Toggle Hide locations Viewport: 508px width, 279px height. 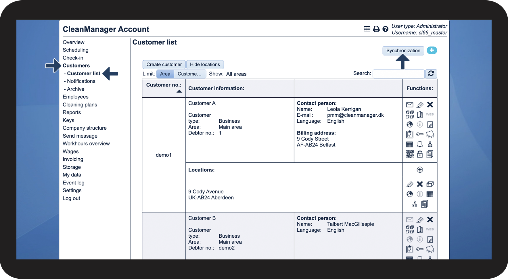pos(205,64)
